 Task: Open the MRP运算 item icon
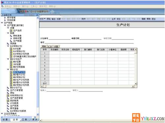(x=11, y=62)
